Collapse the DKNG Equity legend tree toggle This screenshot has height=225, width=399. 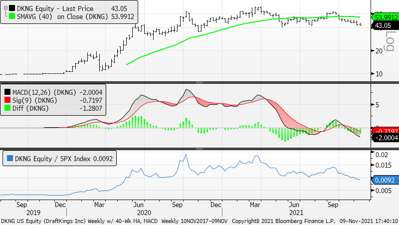click(5, 8)
